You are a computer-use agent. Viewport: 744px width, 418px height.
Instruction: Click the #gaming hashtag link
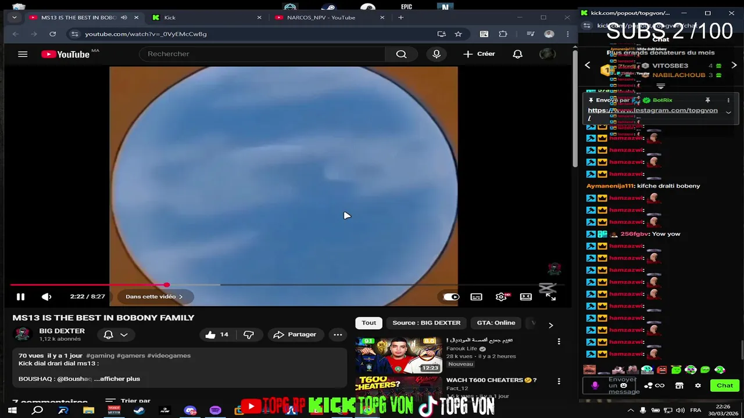click(100, 355)
